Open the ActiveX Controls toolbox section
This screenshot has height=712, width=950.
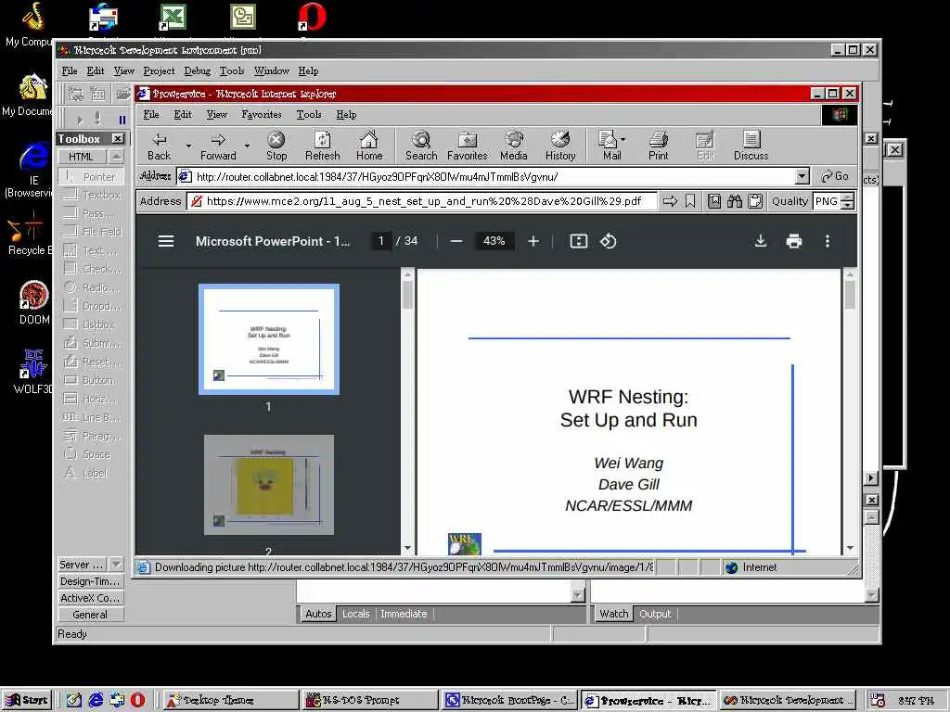tap(90, 598)
